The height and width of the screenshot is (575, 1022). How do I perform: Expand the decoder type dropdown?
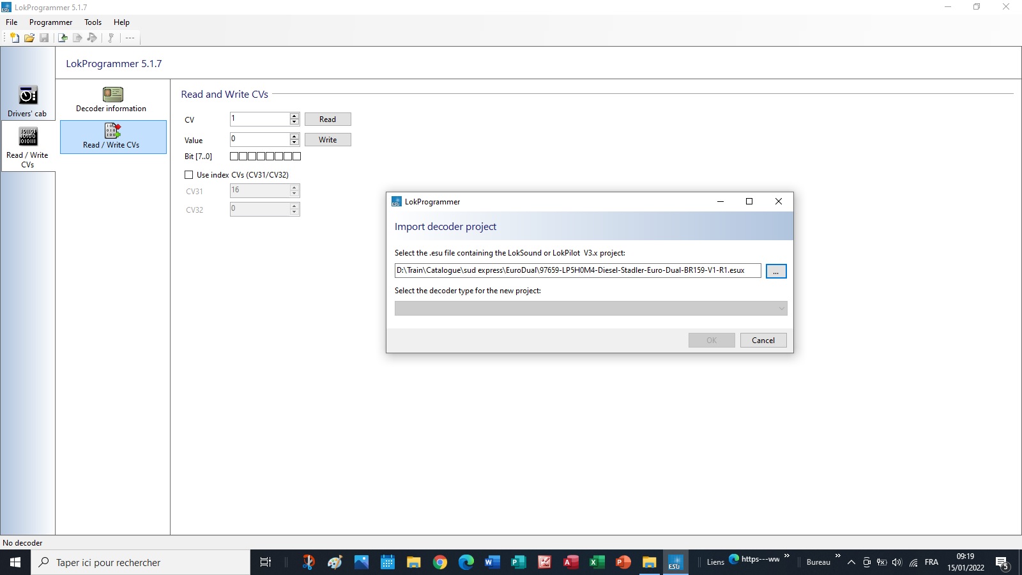pyautogui.click(x=781, y=309)
